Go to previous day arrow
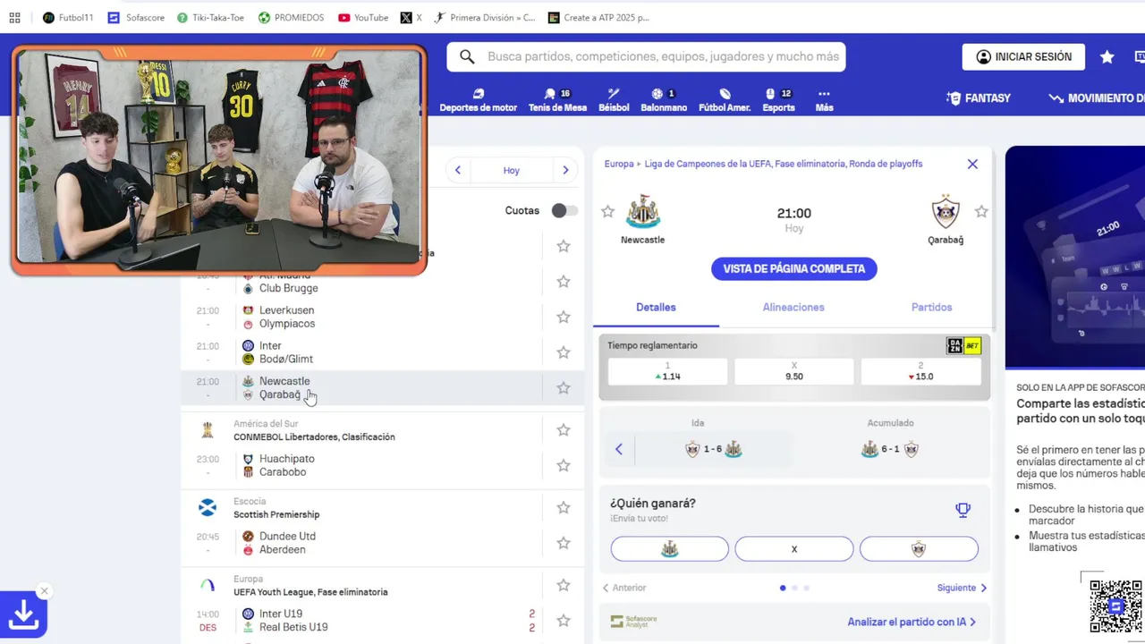Screen dimensions: 1145x644 (458, 170)
